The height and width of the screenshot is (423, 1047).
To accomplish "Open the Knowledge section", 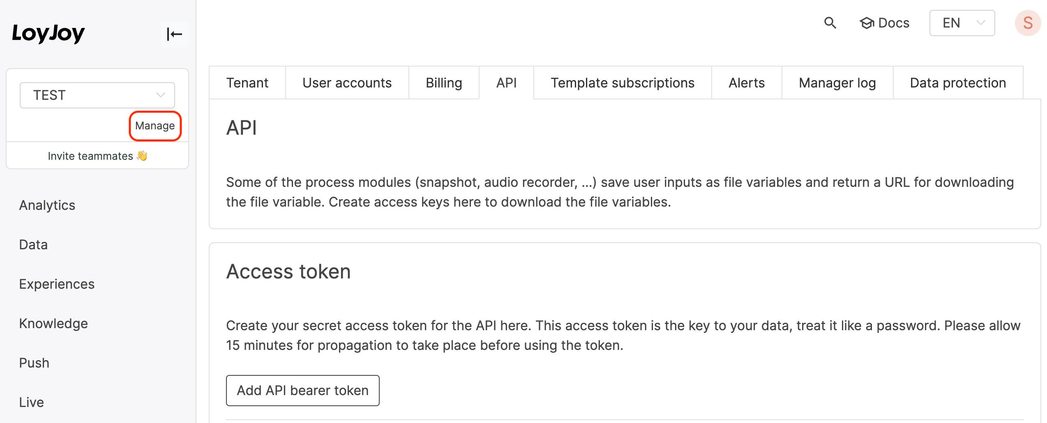I will click(x=53, y=323).
